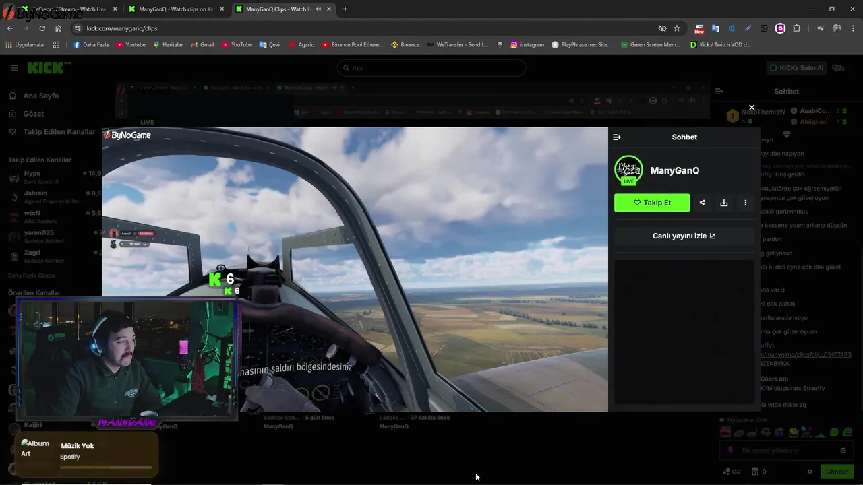Open Gözat in sidebar
This screenshot has width=863, height=485.
[34, 114]
